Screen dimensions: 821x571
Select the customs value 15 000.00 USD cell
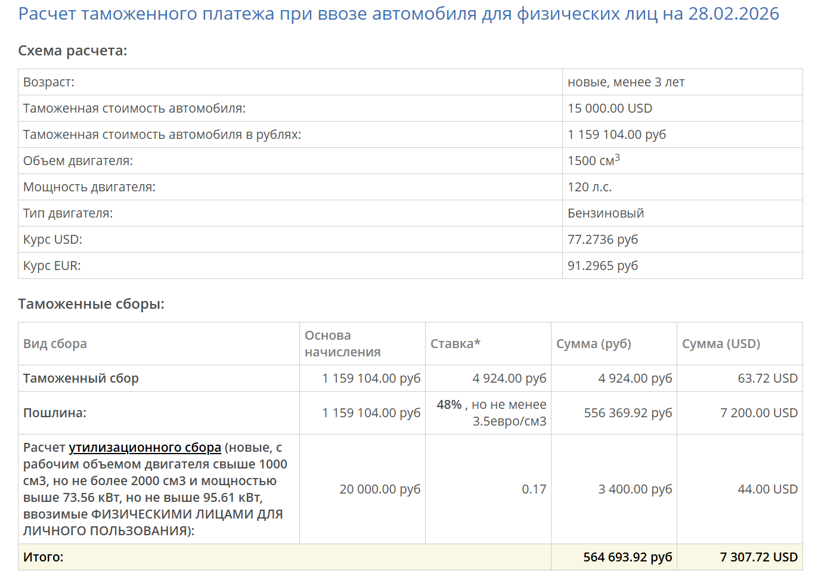pos(682,108)
